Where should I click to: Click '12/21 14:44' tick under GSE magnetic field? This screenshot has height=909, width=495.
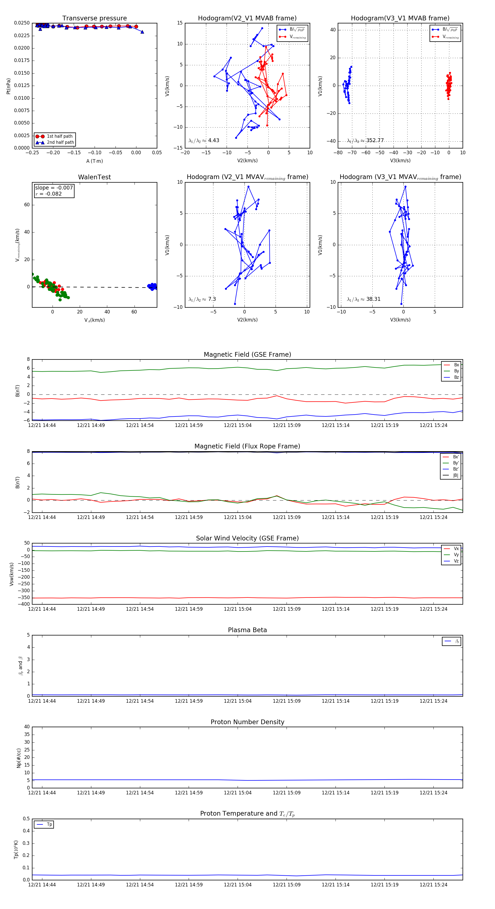pos(42,425)
